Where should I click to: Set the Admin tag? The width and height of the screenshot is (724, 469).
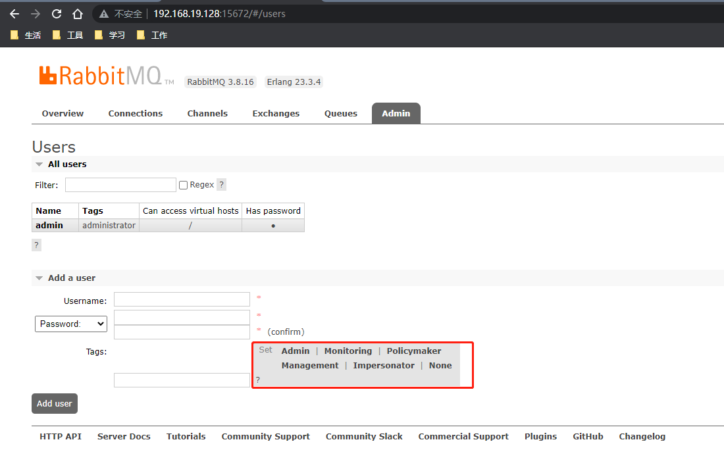coord(296,351)
